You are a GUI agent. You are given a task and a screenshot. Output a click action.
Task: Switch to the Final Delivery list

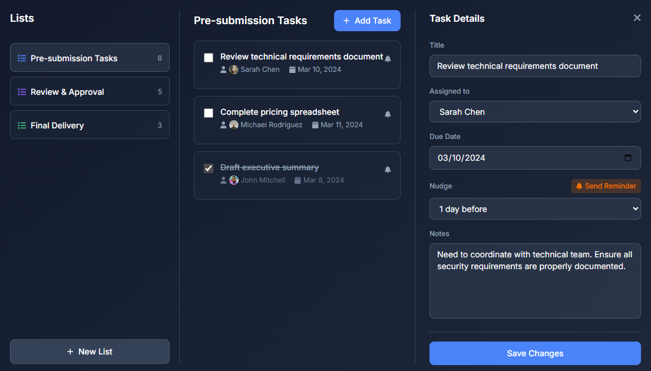[90, 125]
